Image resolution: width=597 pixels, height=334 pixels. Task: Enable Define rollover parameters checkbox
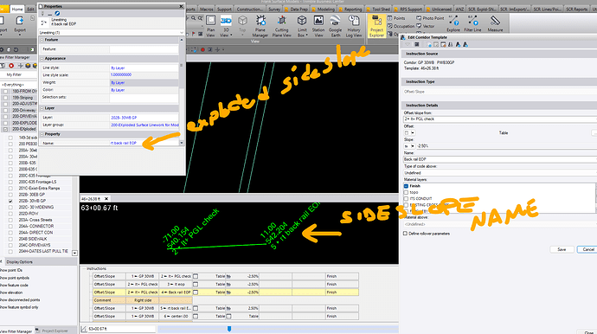(405, 234)
